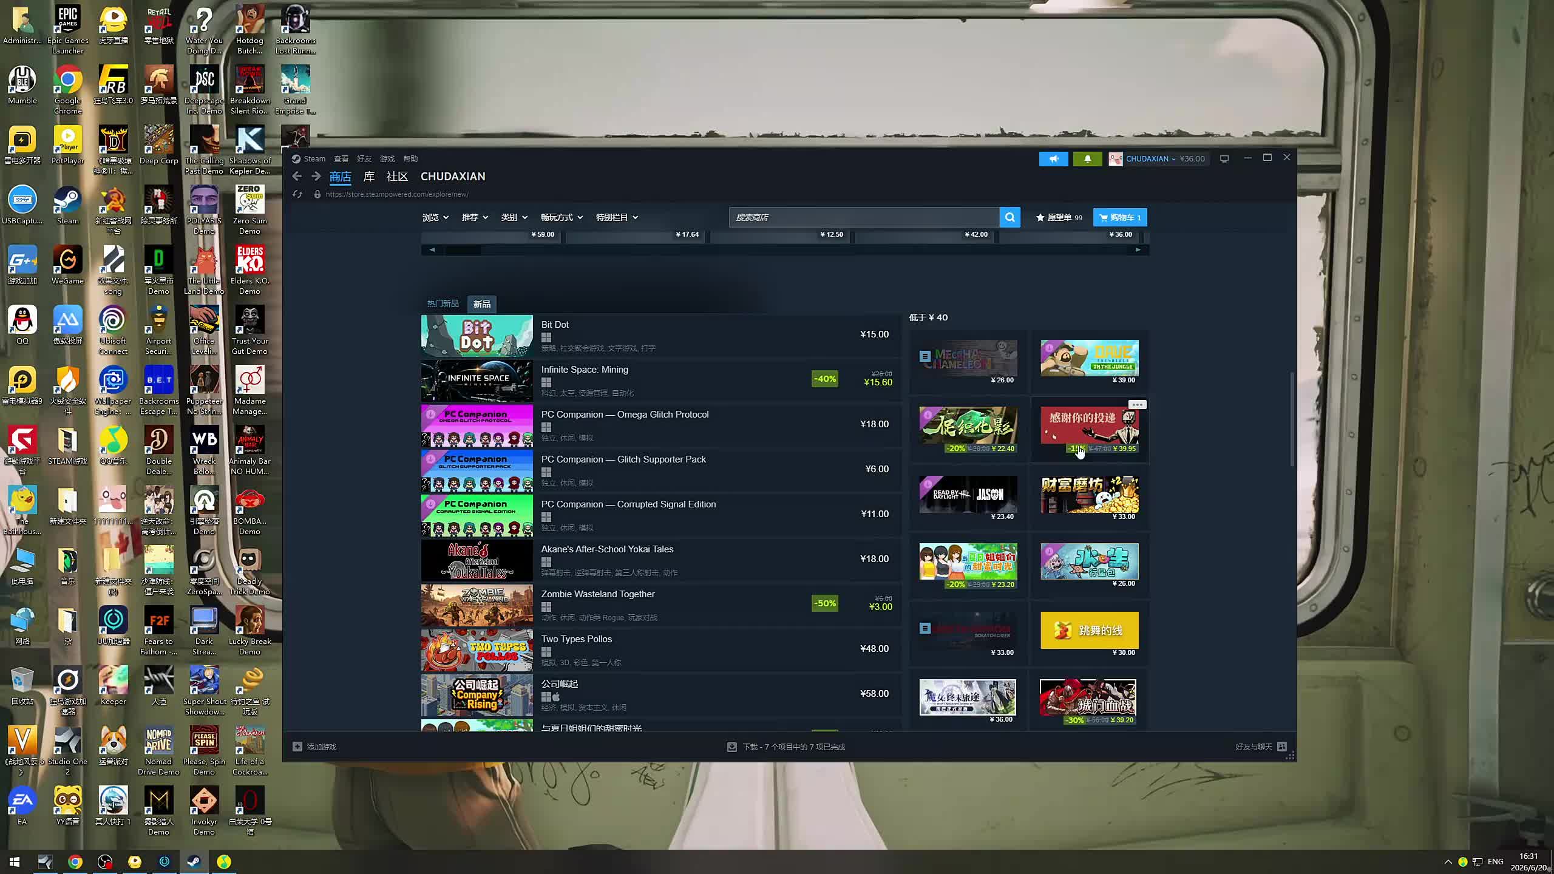Go to the 社区 community section
Image resolution: width=1554 pixels, height=874 pixels.
tap(397, 177)
